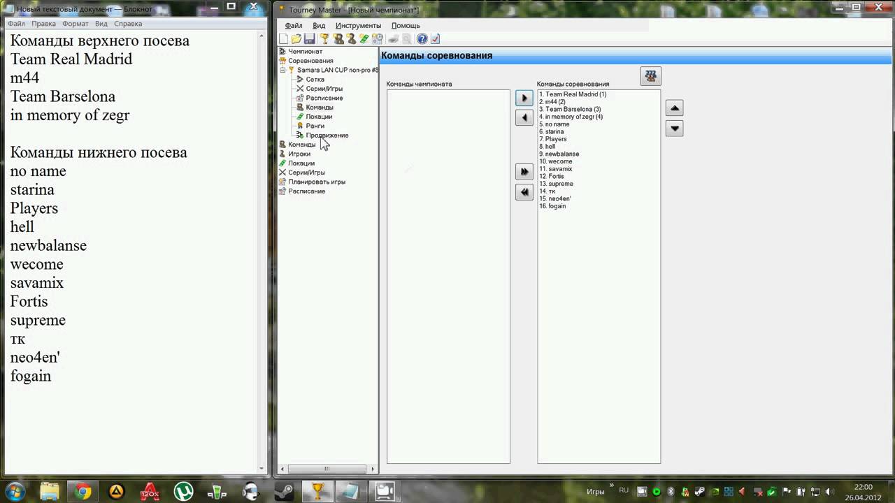Open Сетка under the Samara competition
Viewport: 895px width, 503px height.
point(315,80)
